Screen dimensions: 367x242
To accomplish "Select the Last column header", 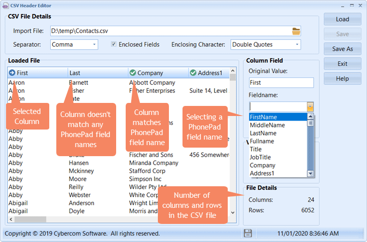I will (98, 73).
